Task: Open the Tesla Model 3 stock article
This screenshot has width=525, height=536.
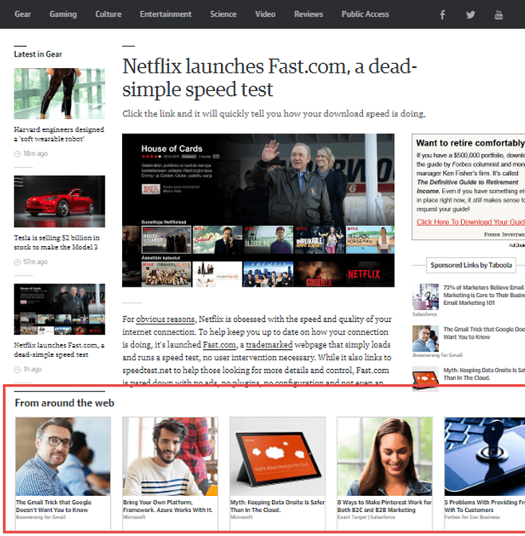Action: tap(57, 242)
